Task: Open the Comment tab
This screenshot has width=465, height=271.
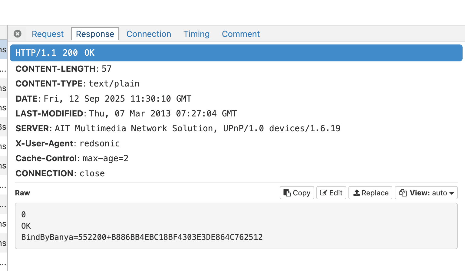Action: (241, 34)
